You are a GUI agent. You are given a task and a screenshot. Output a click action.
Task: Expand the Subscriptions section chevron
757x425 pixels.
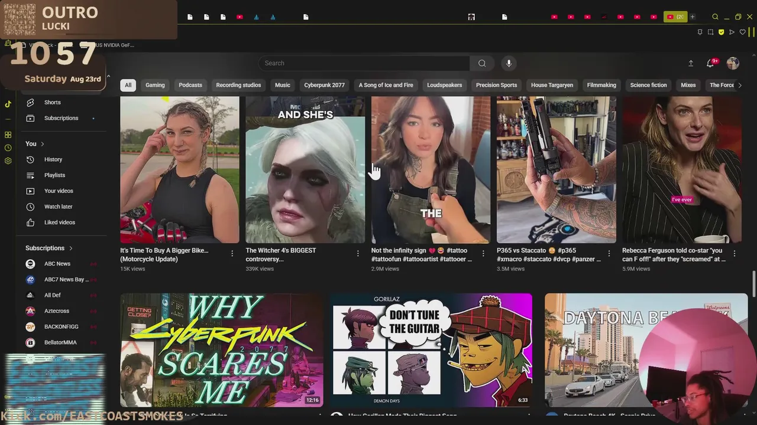(x=71, y=249)
